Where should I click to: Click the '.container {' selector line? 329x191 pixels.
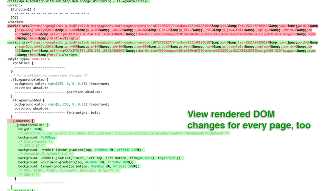click(22, 63)
